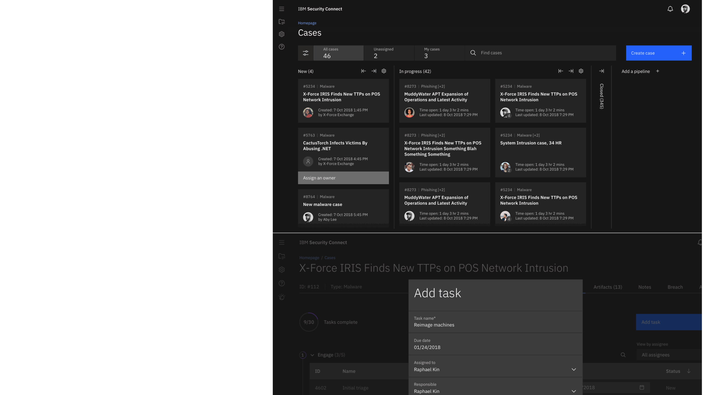Open folder icon in lower window sidebar

pos(281,256)
